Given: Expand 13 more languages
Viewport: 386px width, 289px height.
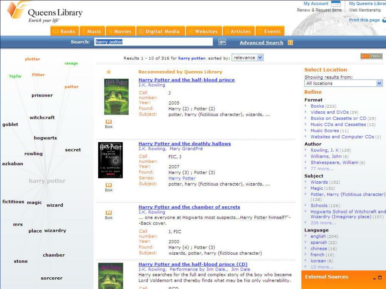Looking at the screenshot, I should click(322, 267).
